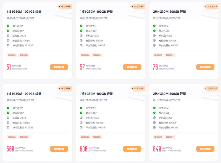This screenshot has width=221, height=163.
Task: Hit 限时抢购 on the 840元 plan
Action: (205, 149)
